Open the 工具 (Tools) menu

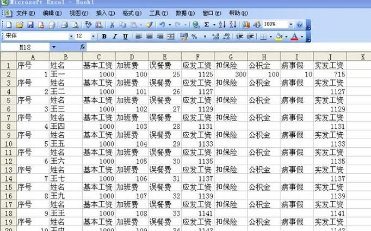(158, 13)
